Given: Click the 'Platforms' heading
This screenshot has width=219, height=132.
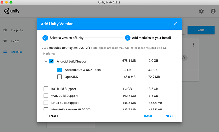Looking at the screenshot, I should (49, 54).
